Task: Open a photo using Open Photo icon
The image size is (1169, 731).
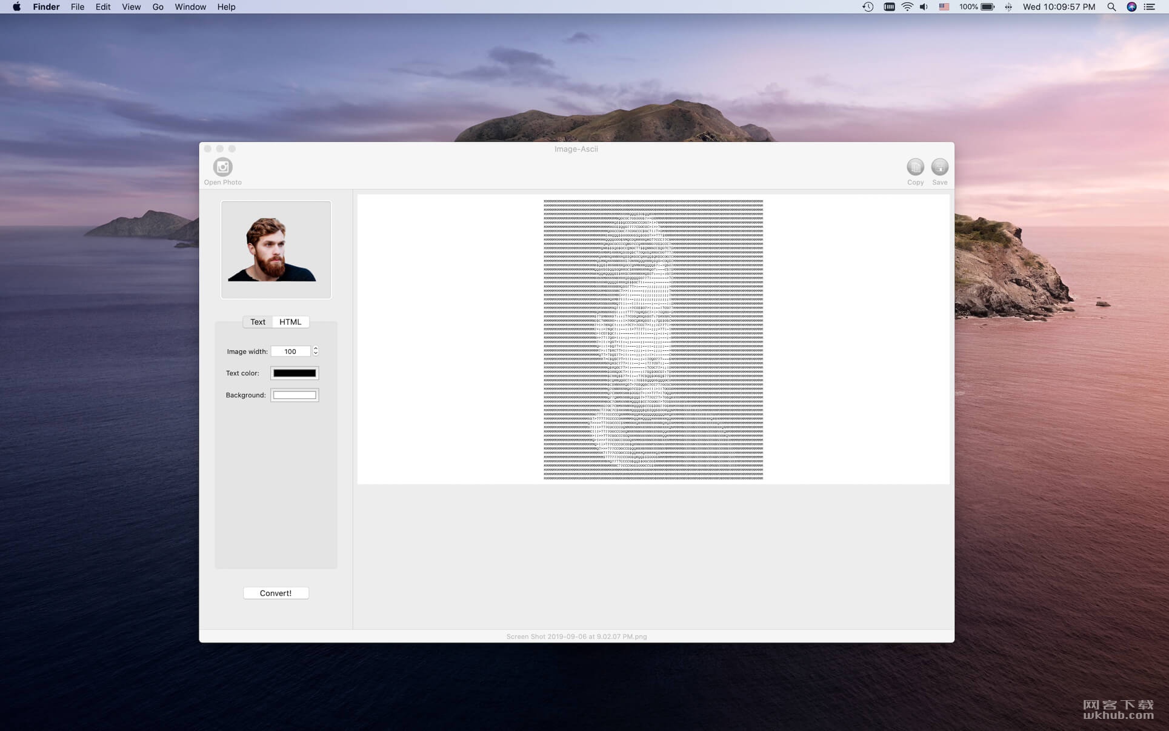Action: coord(222,167)
